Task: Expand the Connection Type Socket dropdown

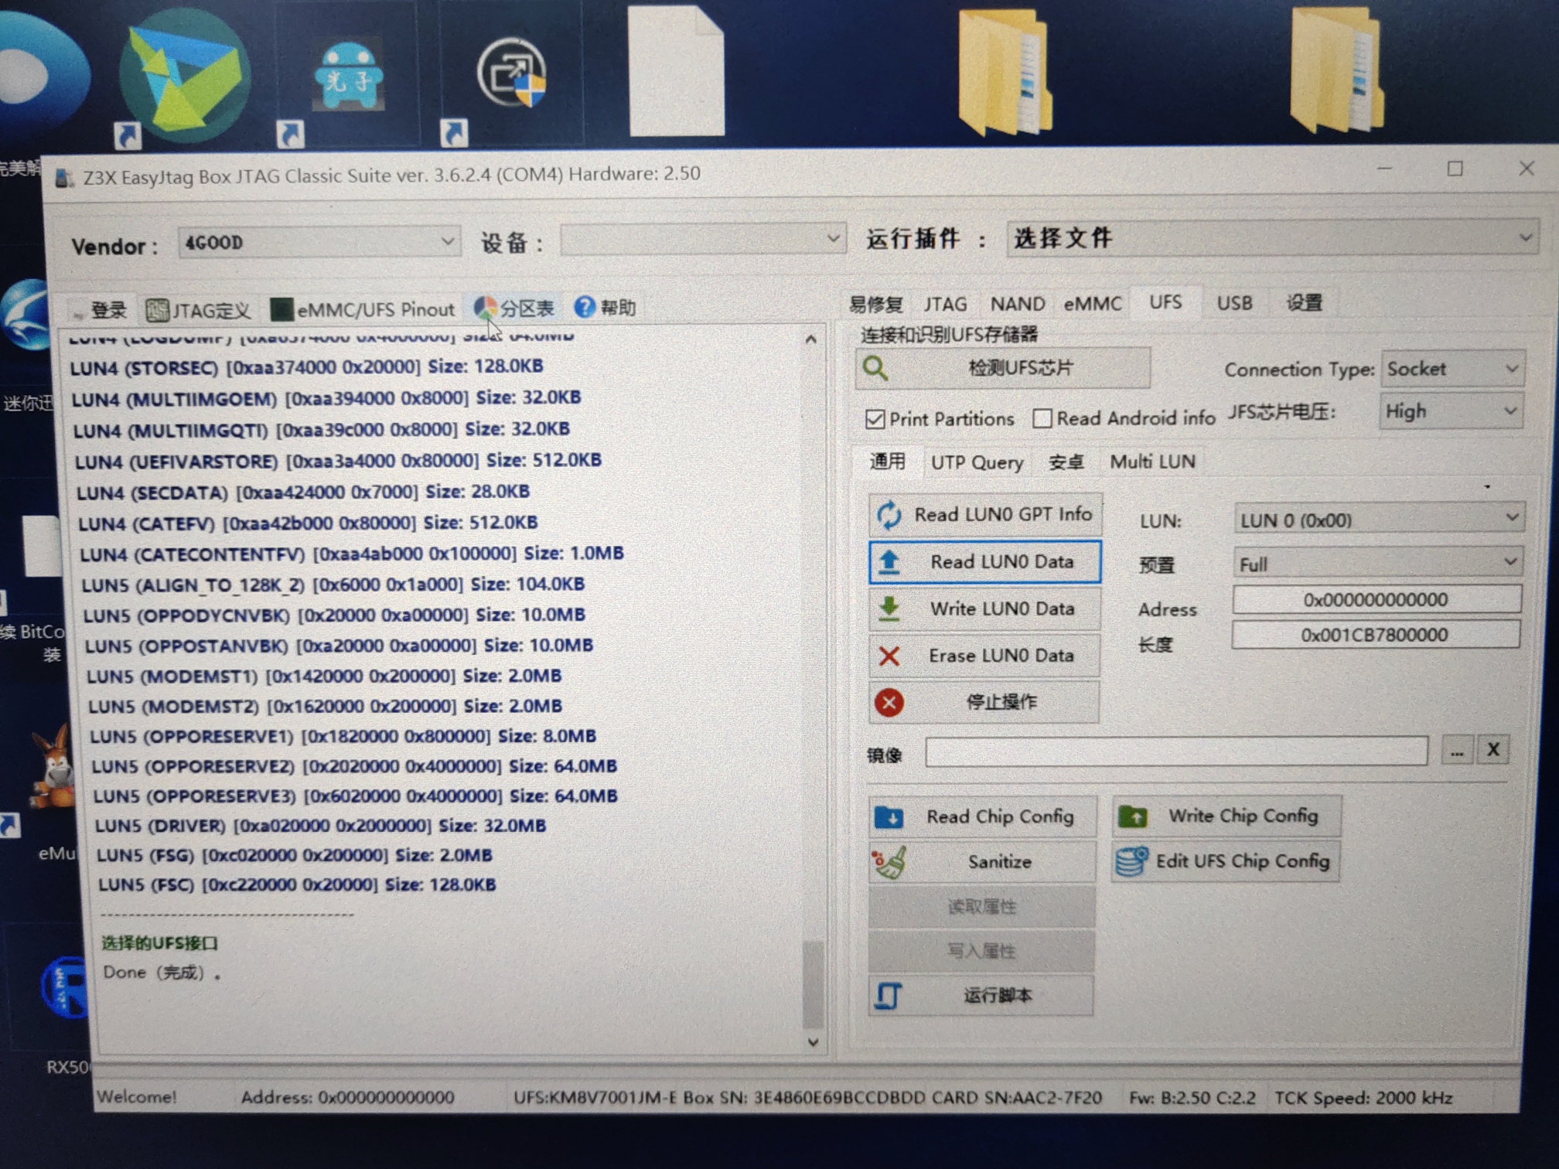Action: coord(1452,370)
